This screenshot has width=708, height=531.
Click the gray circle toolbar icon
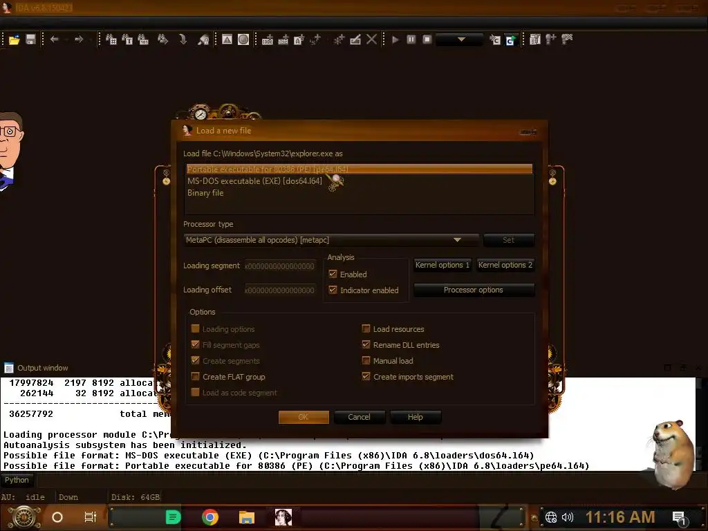tap(243, 39)
